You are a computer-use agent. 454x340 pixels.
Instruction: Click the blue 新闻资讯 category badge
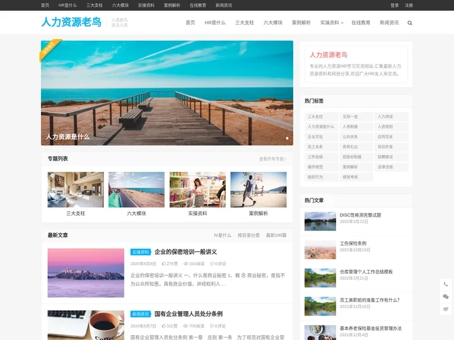tap(141, 314)
